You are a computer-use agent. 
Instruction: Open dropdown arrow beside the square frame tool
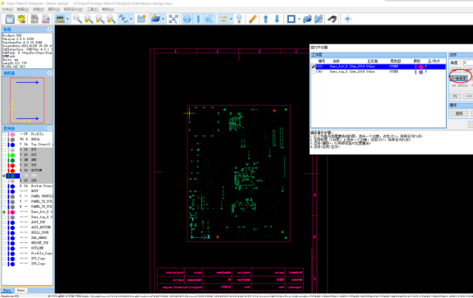[x=299, y=19]
